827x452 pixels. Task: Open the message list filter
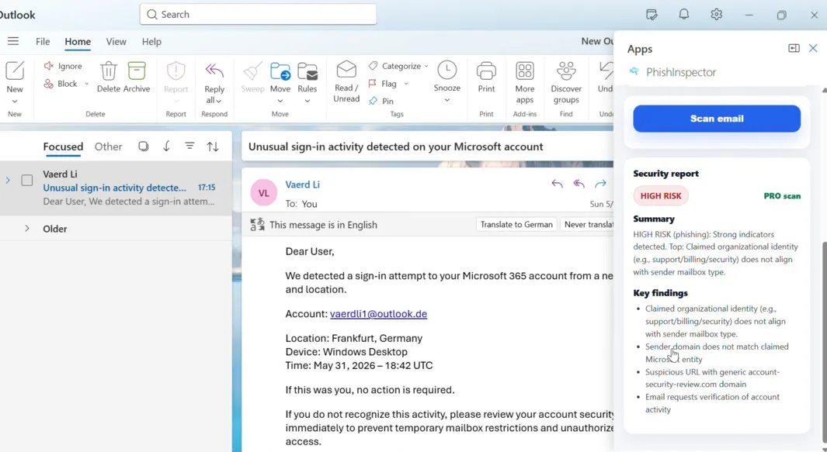point(189,146)
